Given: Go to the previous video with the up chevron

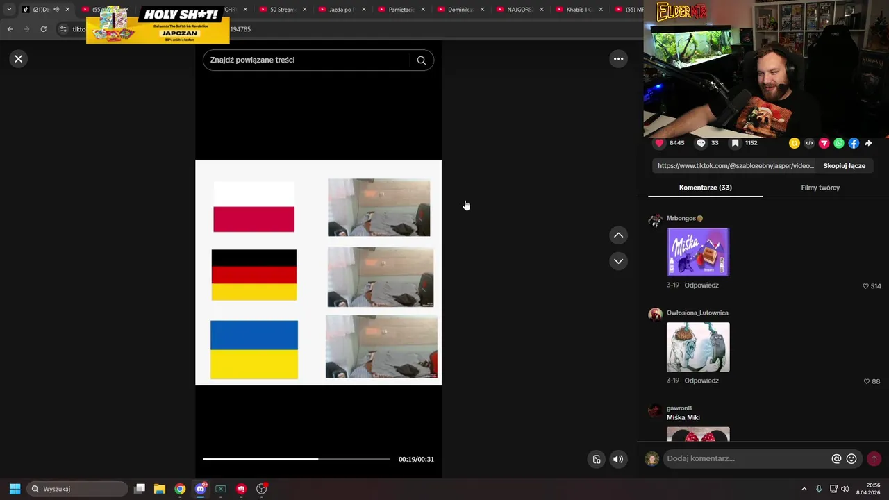Looking at the screenshot, I should 618,235.
